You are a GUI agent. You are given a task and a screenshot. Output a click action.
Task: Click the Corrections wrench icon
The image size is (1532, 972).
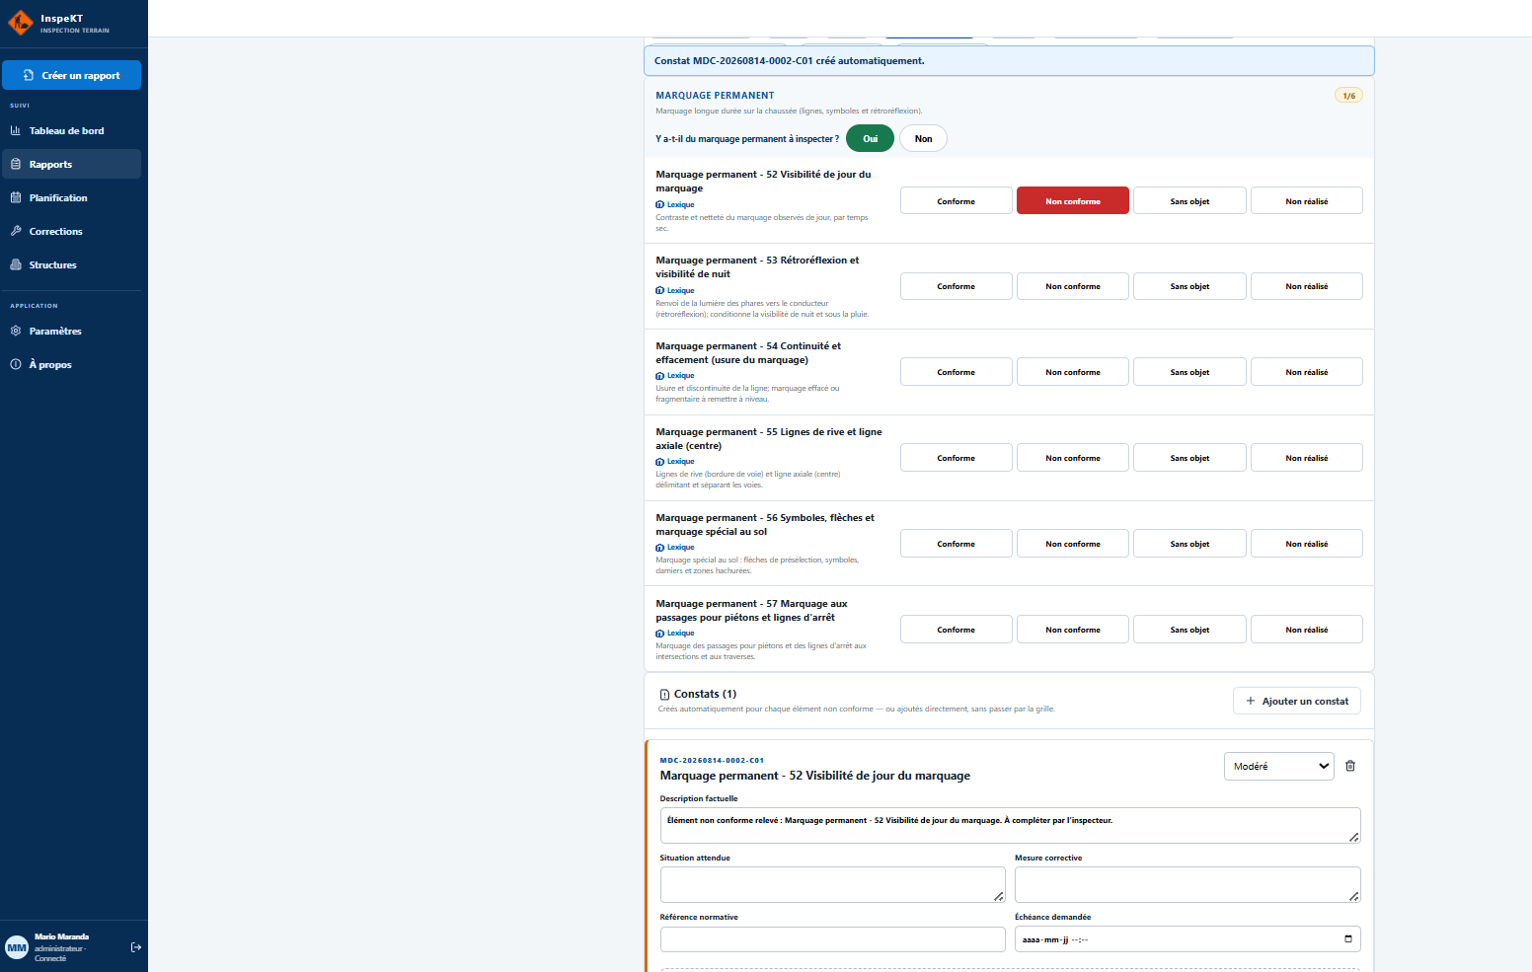[x=16, y=231]
